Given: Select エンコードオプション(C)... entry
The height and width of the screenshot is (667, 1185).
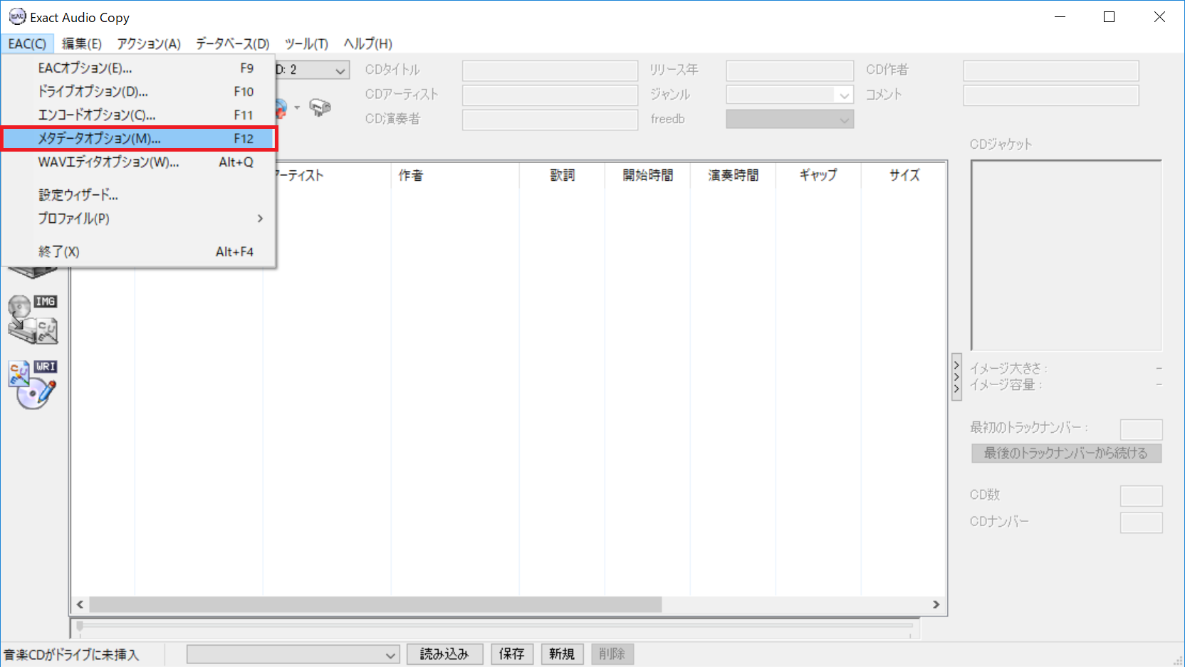Looking at the screenshot, I should (x=139, y=115).
